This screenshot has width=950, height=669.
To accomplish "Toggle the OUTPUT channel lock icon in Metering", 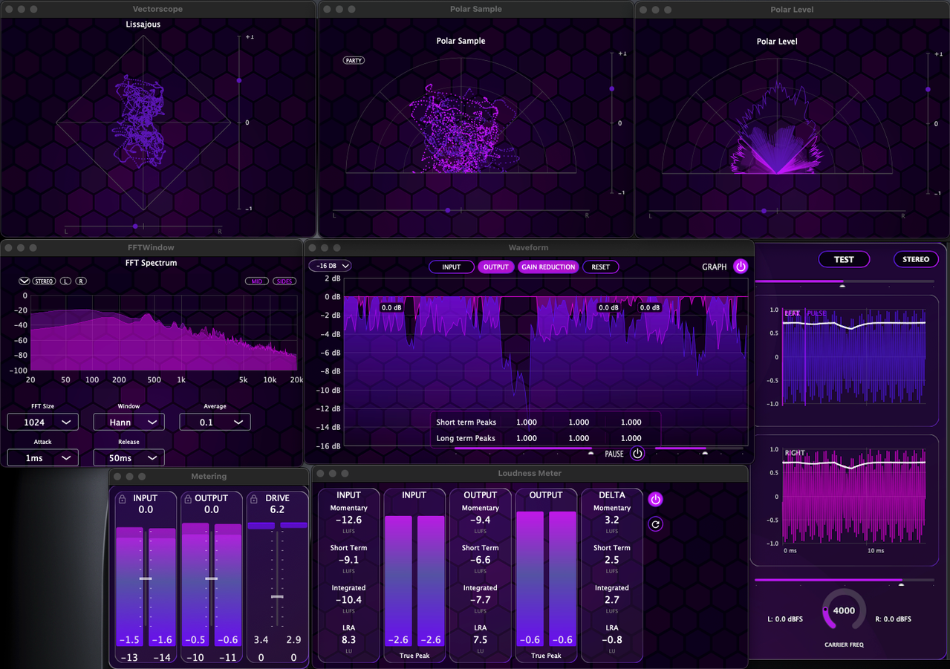I will (188, 498).
